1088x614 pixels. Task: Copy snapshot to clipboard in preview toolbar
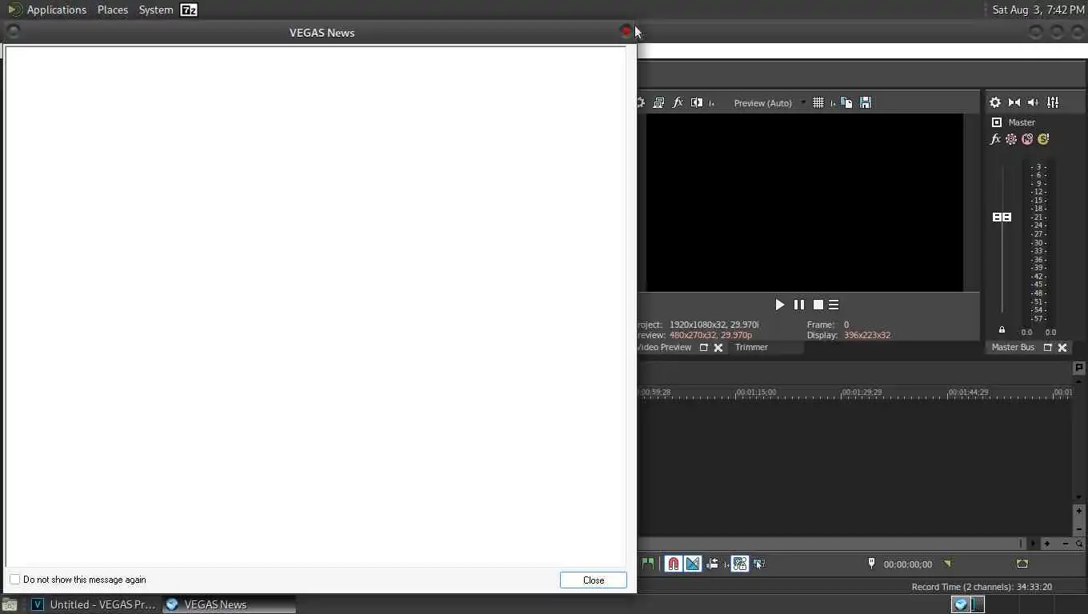click(846, 102)
